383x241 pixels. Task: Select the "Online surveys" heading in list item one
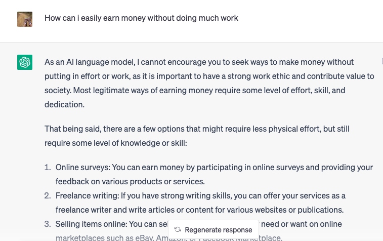click(x=83, y=168)
